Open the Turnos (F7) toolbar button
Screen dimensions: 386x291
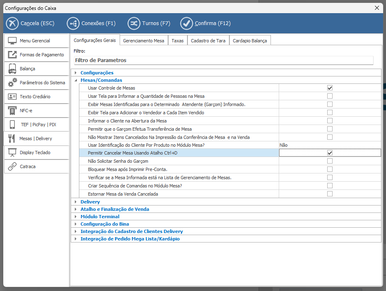(149, 23)
